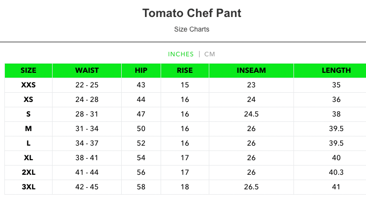The image size is (366, 217).
Task: Click the 26.5 inseam cell for 3XL
Action: [251, 187]
